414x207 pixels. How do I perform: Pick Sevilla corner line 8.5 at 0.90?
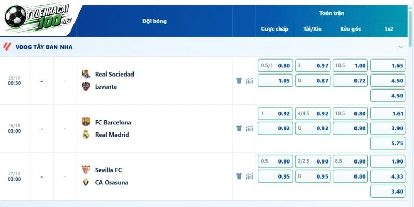[350, 161]
